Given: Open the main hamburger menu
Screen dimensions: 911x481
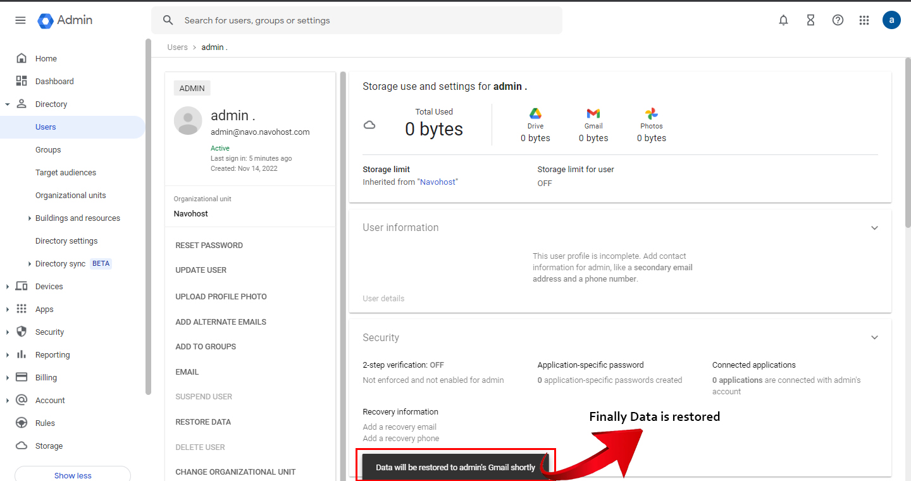Looking at the screenshot, I should (x=20, y=20).
